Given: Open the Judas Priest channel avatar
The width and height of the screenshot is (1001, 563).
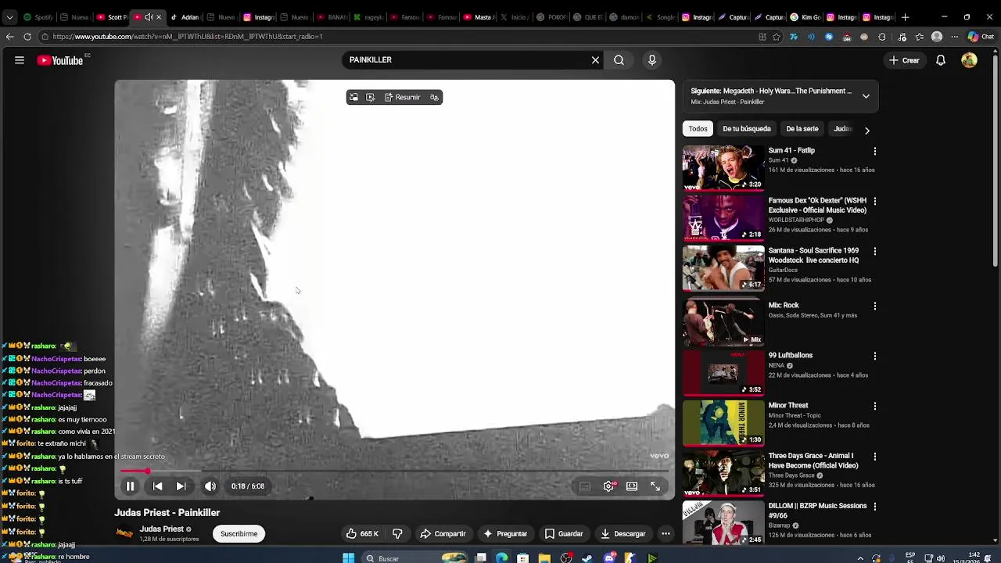Looking at the screenshot, I should [124, 533].
